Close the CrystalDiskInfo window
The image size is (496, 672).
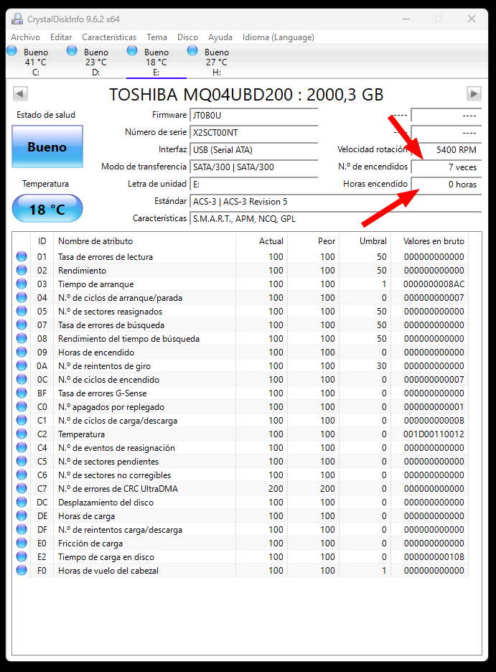click(x=472, y=19)
